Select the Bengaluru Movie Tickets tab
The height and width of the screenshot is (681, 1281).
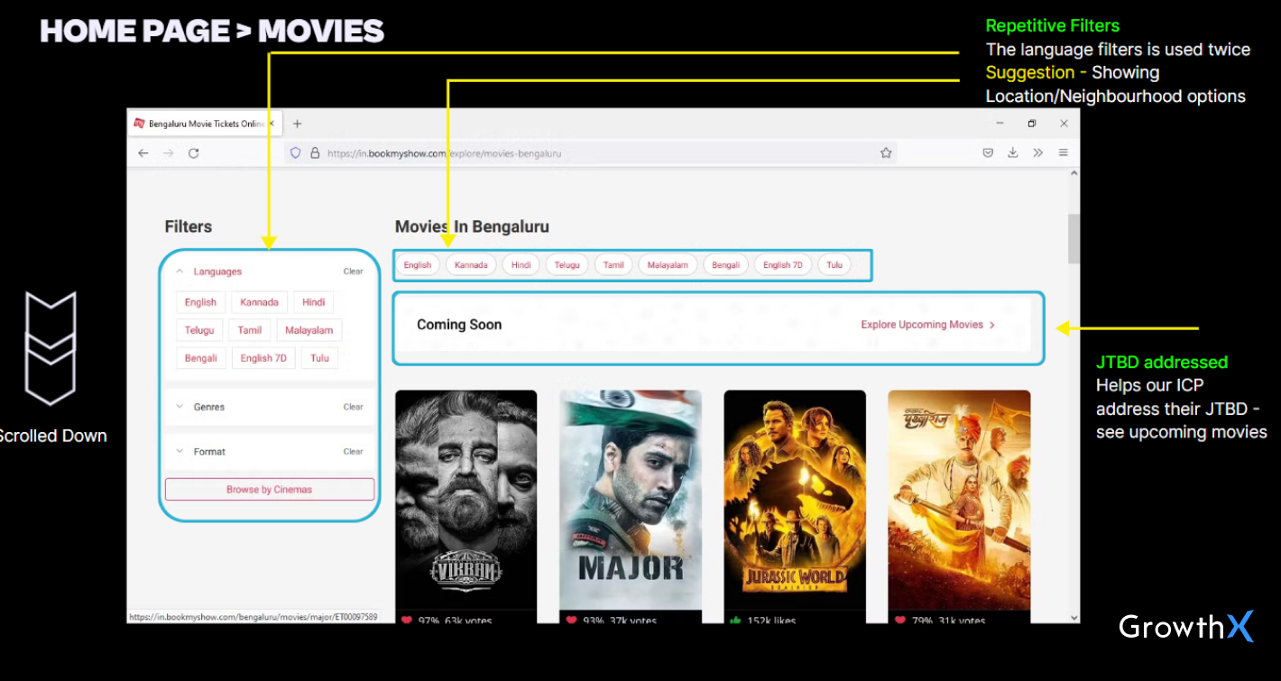point(202,124)
